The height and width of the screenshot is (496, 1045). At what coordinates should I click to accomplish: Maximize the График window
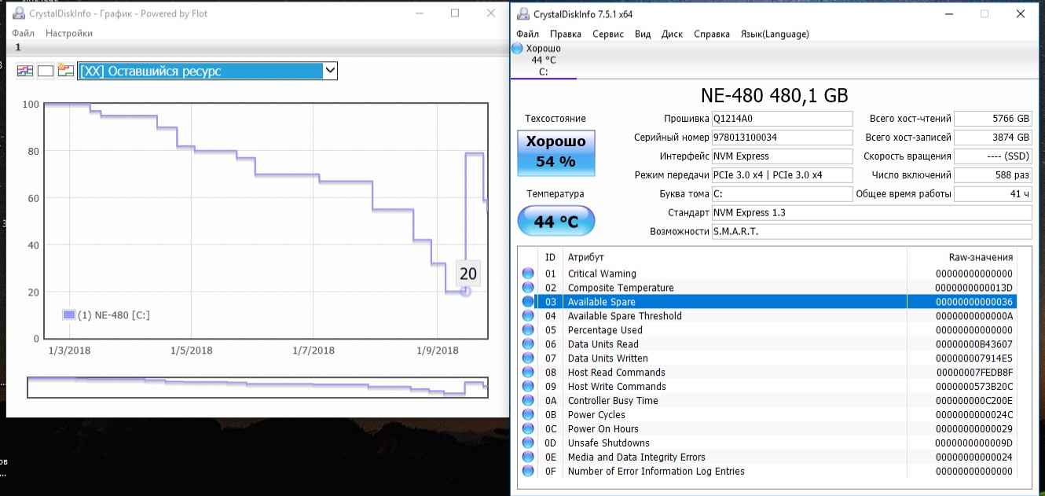[455, 13]
